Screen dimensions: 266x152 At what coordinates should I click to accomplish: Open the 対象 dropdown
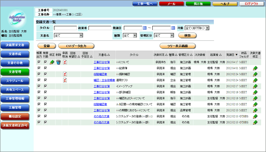click(x=197, y=28)
